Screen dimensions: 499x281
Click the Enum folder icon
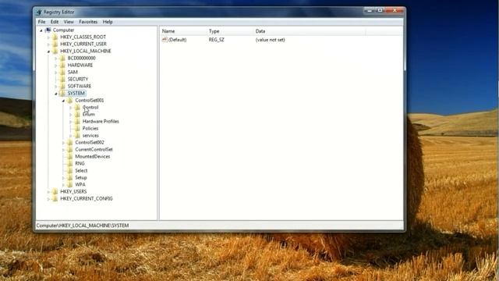point(77,115)
